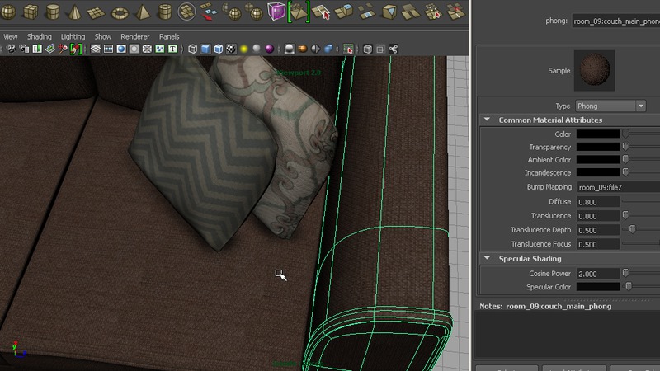Open the Renderer panel menu
The height and width of the screenshot is (371, 660).
[x=135, y=37]
